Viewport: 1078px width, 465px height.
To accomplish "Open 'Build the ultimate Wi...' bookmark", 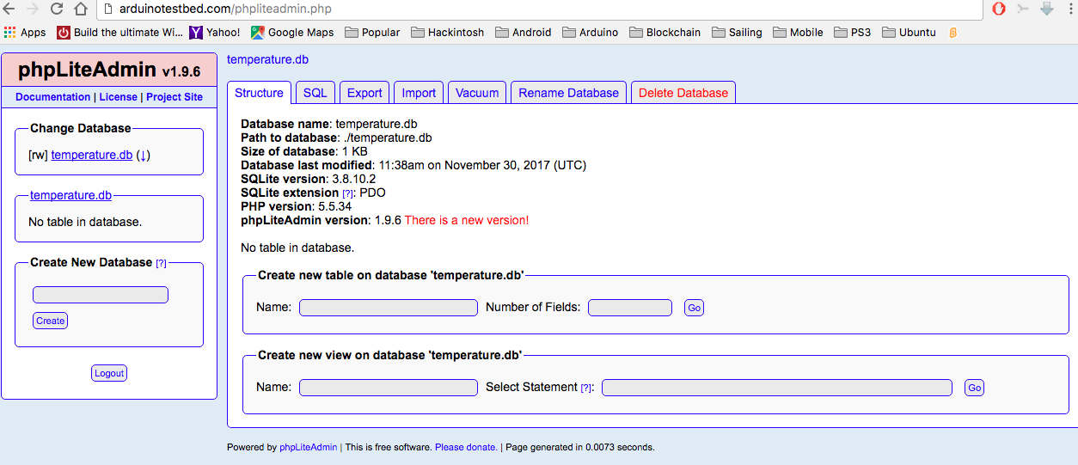I will coord(120,33).
